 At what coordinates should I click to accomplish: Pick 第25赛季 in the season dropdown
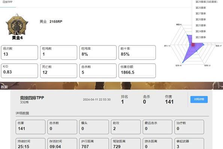pyautogui.click(x=201, y=25)
